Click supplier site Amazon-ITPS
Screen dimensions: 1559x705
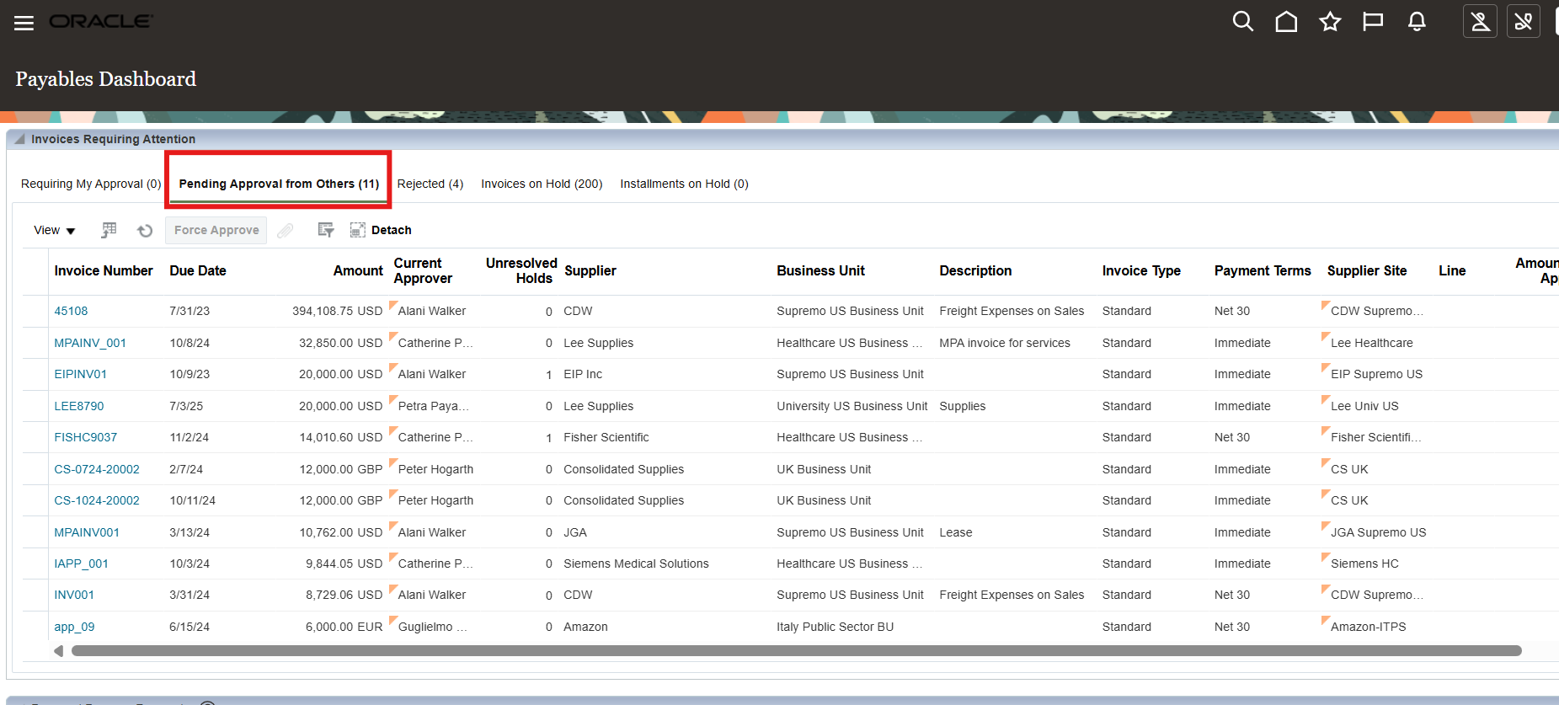tap(1369, 627)
